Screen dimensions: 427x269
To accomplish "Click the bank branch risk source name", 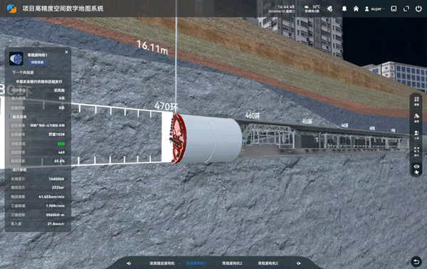I will (x=39, y=81).
